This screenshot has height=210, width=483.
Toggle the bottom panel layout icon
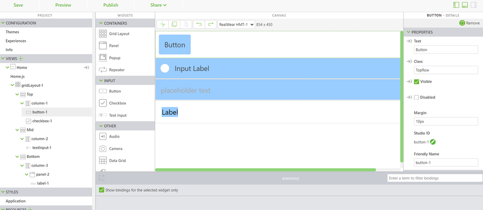pos(465,5)
